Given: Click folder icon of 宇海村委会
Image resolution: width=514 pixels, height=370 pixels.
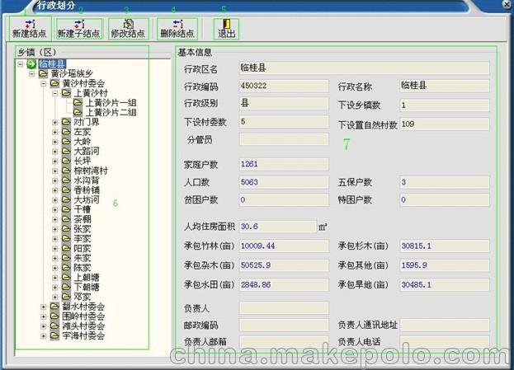Looking at the screenshot, I should (x=54, y=335).
